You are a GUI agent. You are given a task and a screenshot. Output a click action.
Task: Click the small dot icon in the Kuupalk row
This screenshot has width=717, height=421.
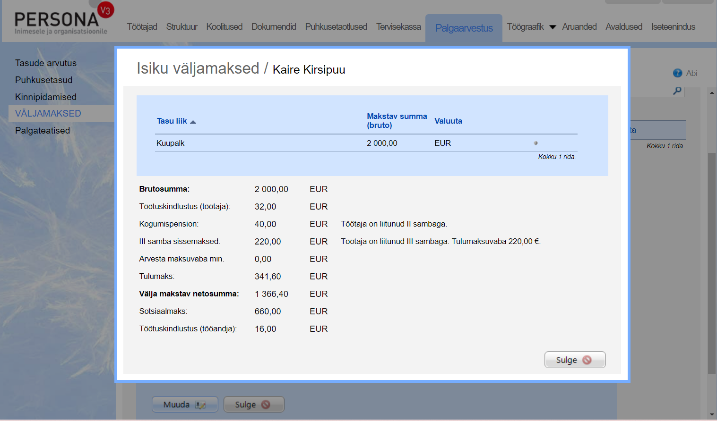[x=536, y=143]
